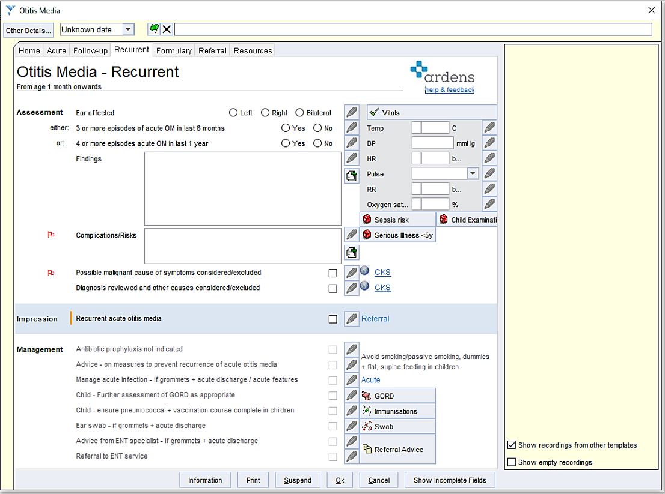This screenshot has height=494, width=665.
Task: Choose Yes for 3 or more episodes
Action: tap(286, 128)
